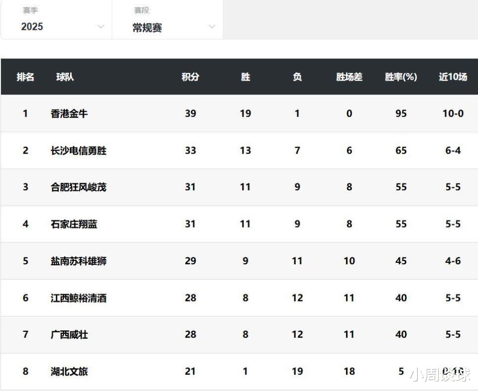The width and height of the screenshot is (478, 392).
Task: Open team 盐南苏科雄狮
Action: (x=79, y=261)
